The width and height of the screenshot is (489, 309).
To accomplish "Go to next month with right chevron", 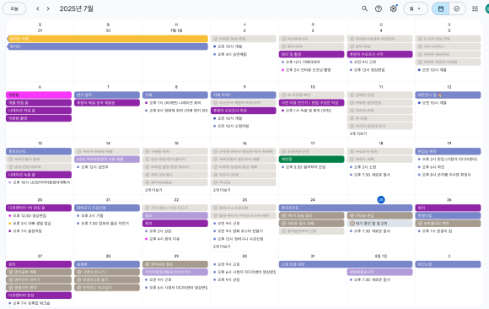I will click(x=48, y=8).
